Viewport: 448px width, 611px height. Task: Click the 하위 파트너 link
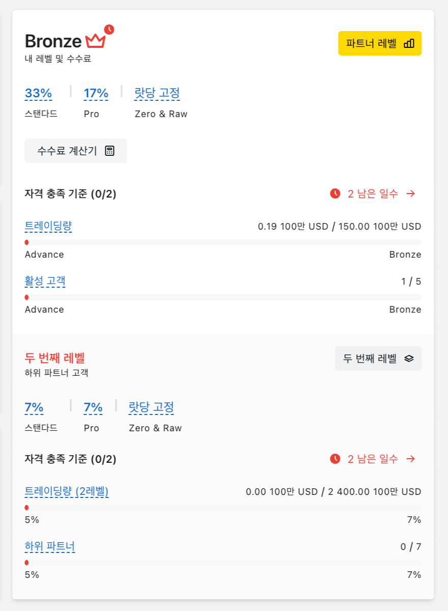click(x=50, y=546)
